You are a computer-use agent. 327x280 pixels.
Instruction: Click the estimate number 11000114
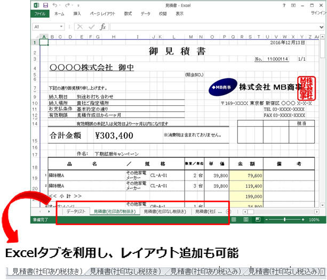(x=277, y=59)
